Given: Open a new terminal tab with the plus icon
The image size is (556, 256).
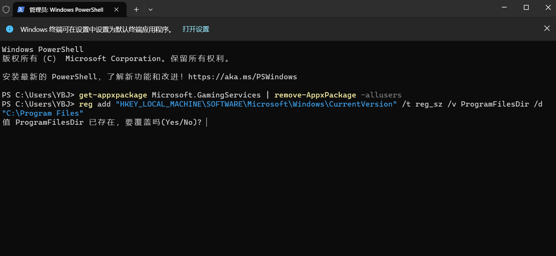Looking at the screenshot, I should point(136,9).
